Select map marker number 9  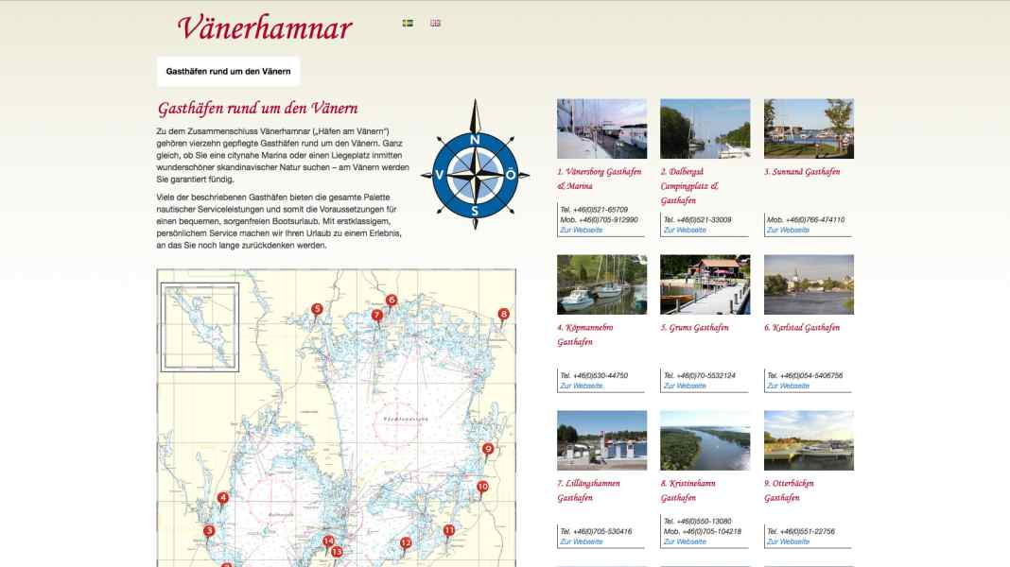click(x=488, y=449)
